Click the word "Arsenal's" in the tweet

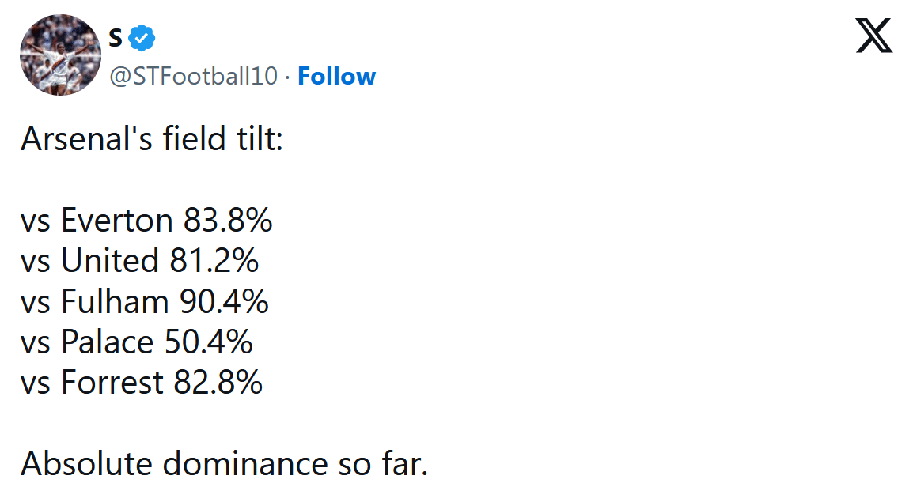pyautogui.click(x=78, y=139)
